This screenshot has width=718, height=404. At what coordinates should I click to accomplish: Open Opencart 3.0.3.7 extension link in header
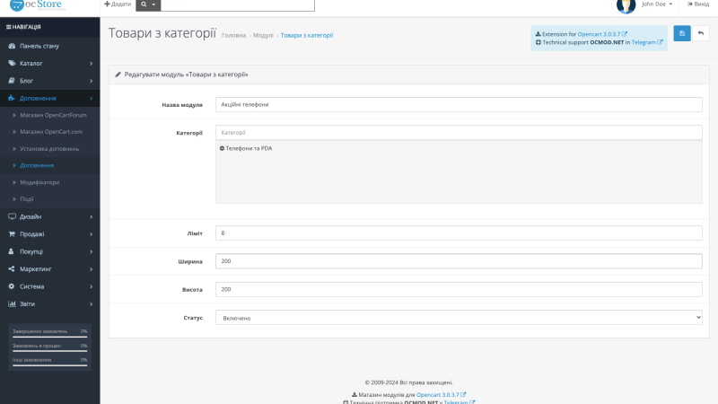pos(602,34)
